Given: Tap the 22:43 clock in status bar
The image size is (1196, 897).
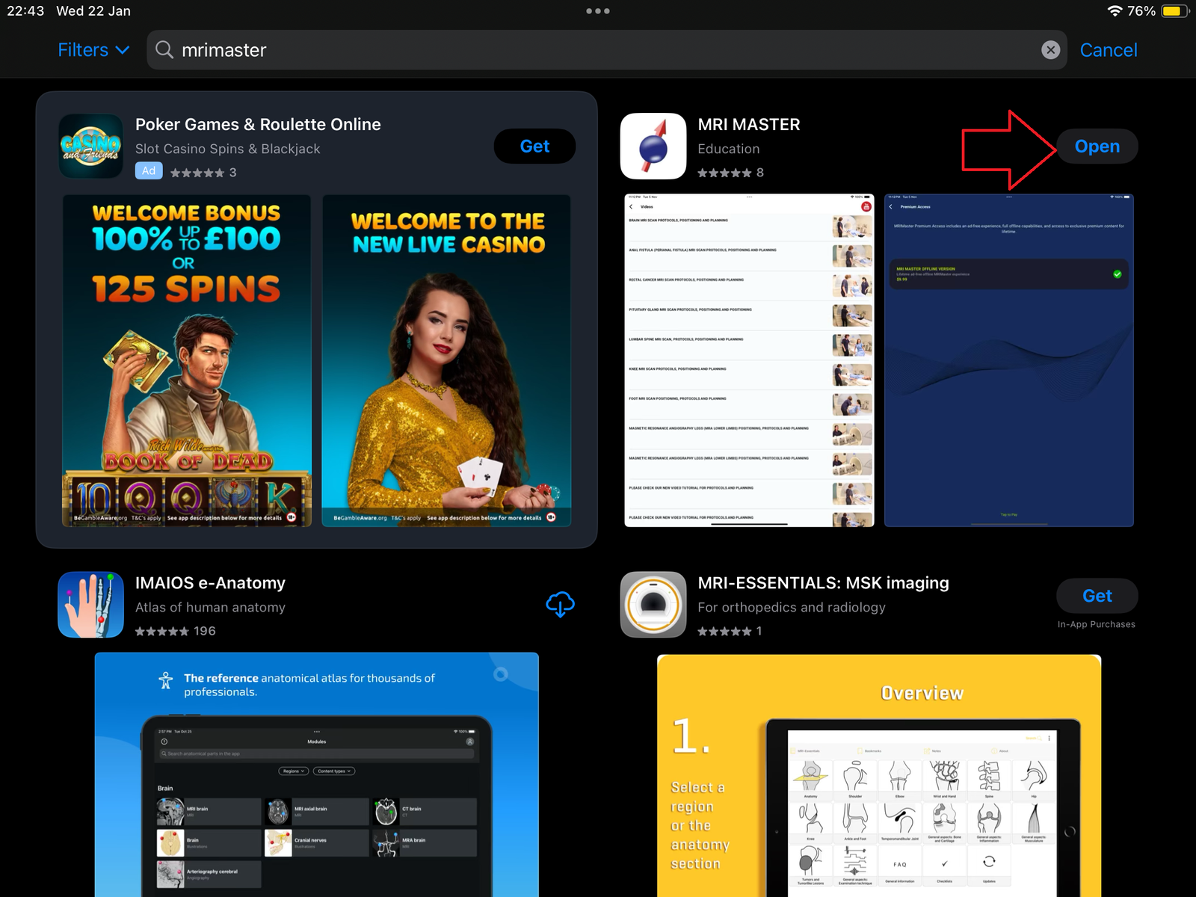Looking at the screenshot, I should pos(25,11).
